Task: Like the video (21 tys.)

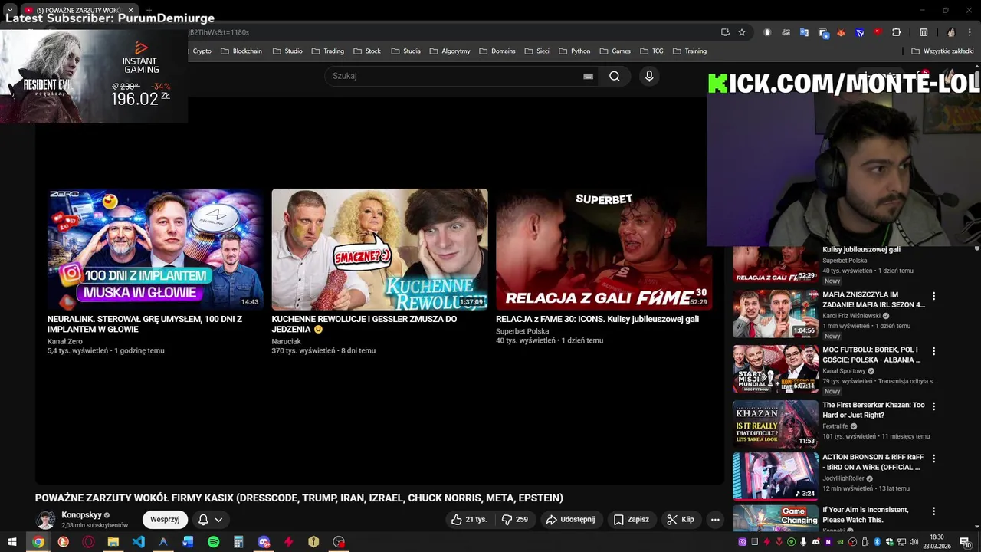Action: (469, 519)
